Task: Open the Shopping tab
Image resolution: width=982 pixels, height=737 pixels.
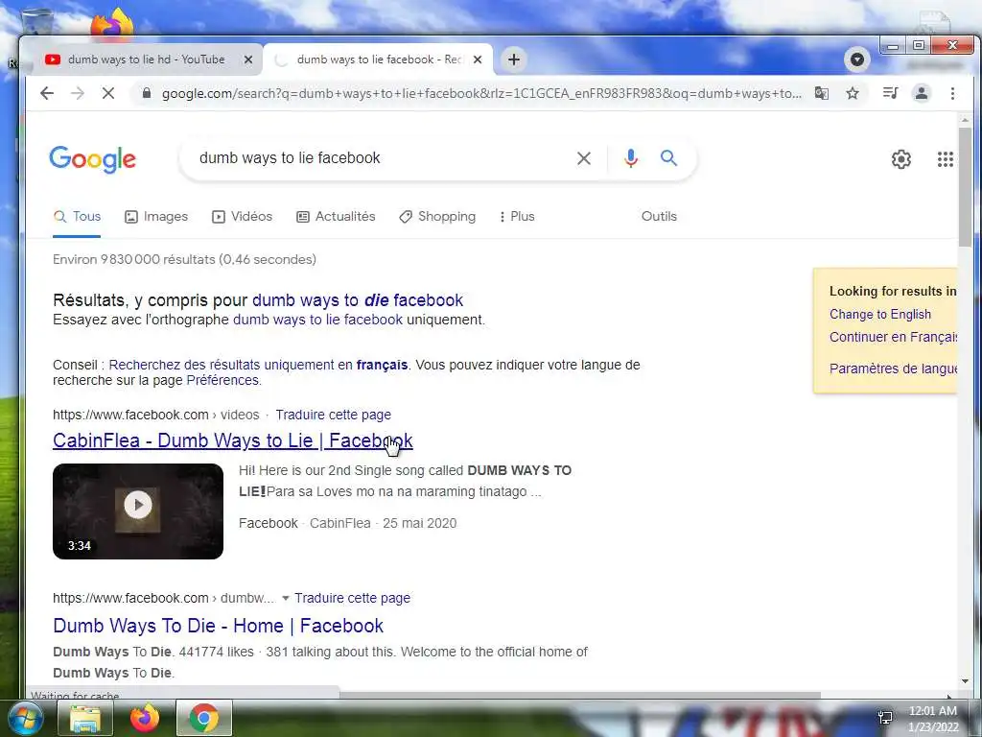Action: (437, 216)
